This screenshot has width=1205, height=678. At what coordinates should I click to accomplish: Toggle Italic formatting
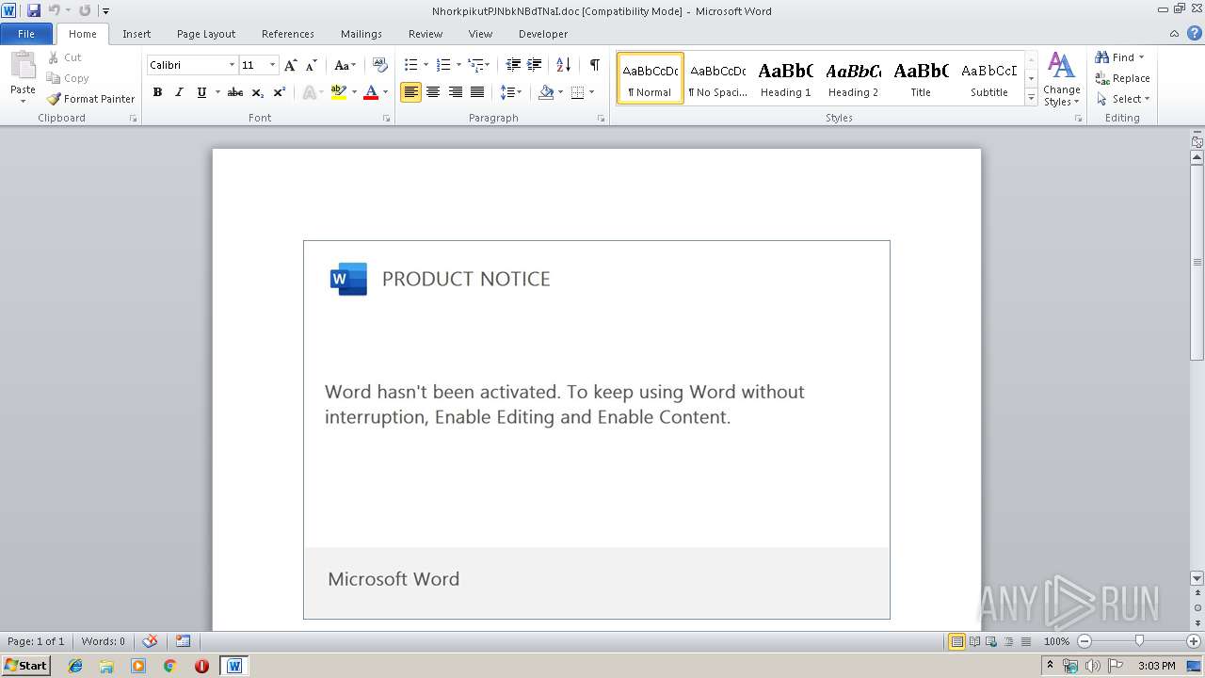pos(179,92)
